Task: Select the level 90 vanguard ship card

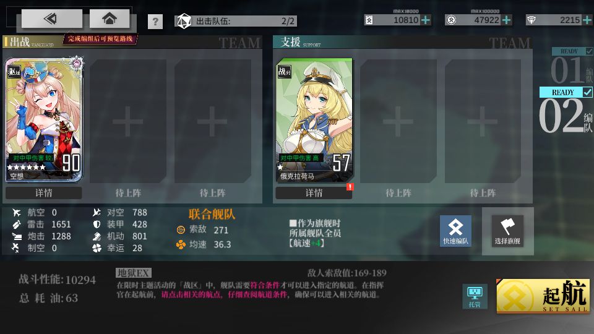Action: [x=44, y=119]
